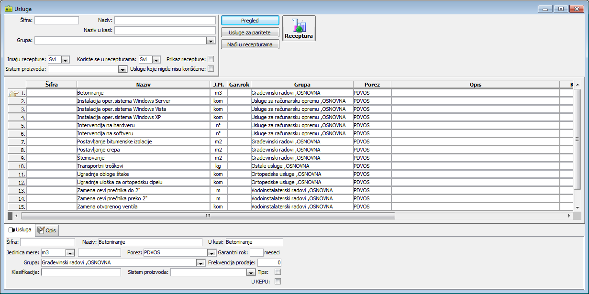Click the Usluge window title icon
This screenshot has height=294, width=589.
click(8, 9)
